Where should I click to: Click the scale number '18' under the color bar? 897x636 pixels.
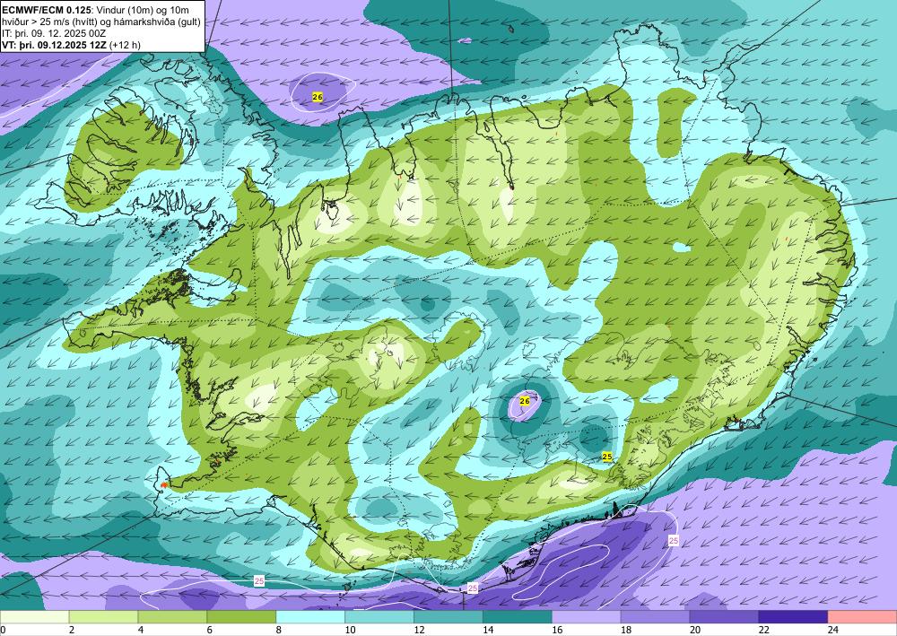pyautogui.click(x=626, y=630)
